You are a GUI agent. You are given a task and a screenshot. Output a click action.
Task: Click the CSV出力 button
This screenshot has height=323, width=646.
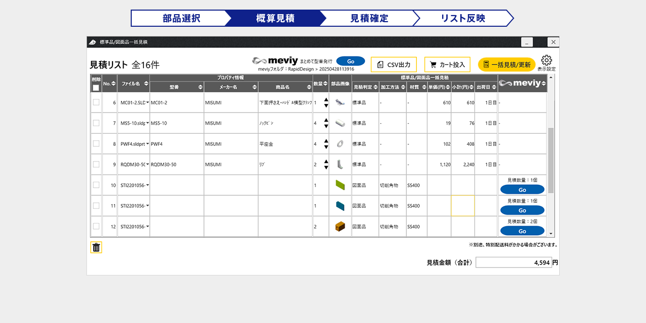[394, 65]
